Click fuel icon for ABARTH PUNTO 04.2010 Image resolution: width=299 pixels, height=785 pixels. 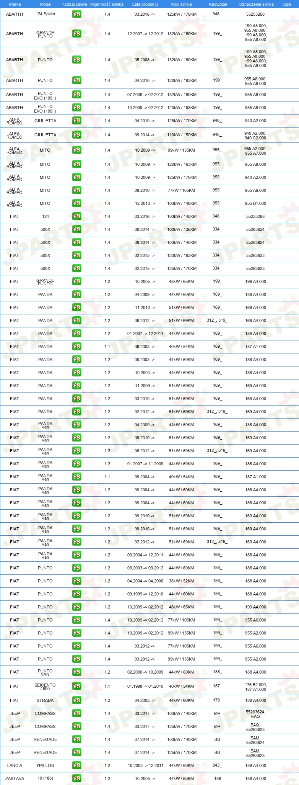click(77, 80)
